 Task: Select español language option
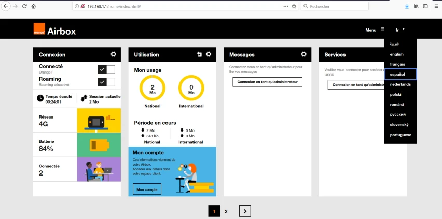tap(400, 75)
